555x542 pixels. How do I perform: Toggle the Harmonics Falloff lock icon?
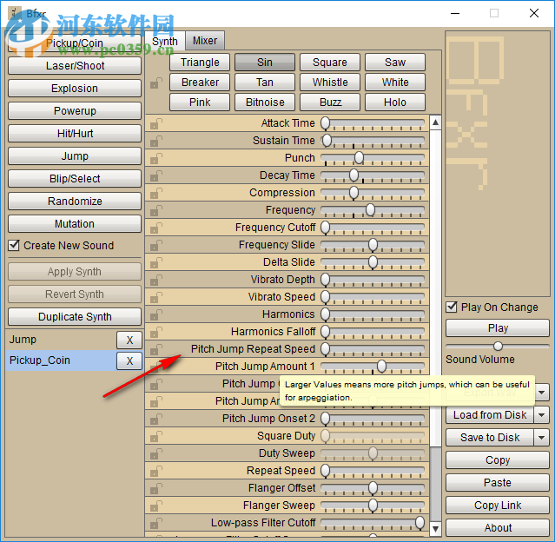coord(156,332)
